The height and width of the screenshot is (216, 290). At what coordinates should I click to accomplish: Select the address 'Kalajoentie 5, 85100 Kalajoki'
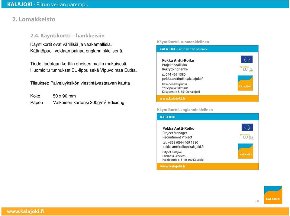181,92
